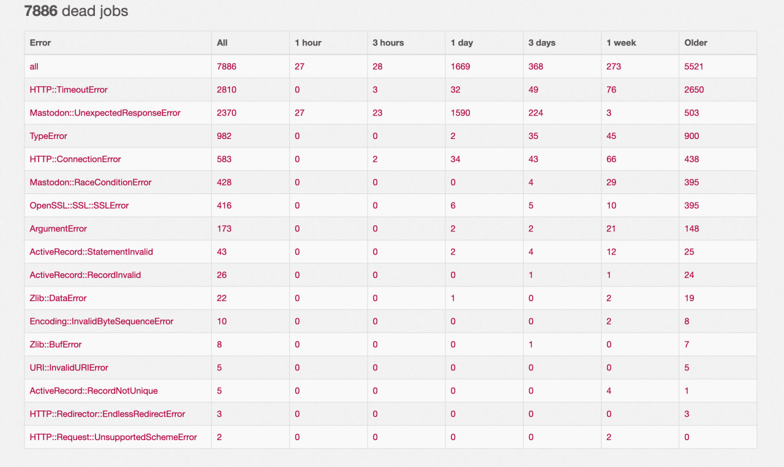Open Encoding::InvalidByteSequenceError jobs
Viewport: 784px width, 467px height.
click(x=102, y=321)
